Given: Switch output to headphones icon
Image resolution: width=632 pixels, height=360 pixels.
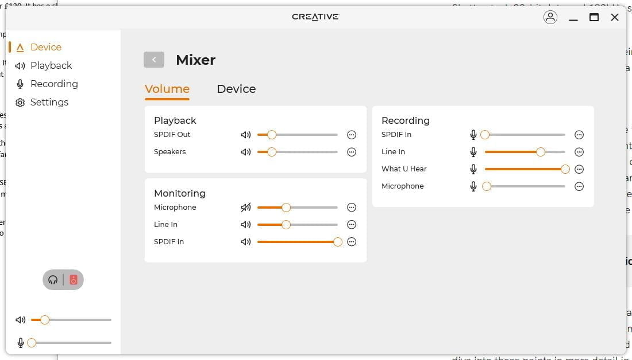Looking at the screenshot, I should 53,280.
